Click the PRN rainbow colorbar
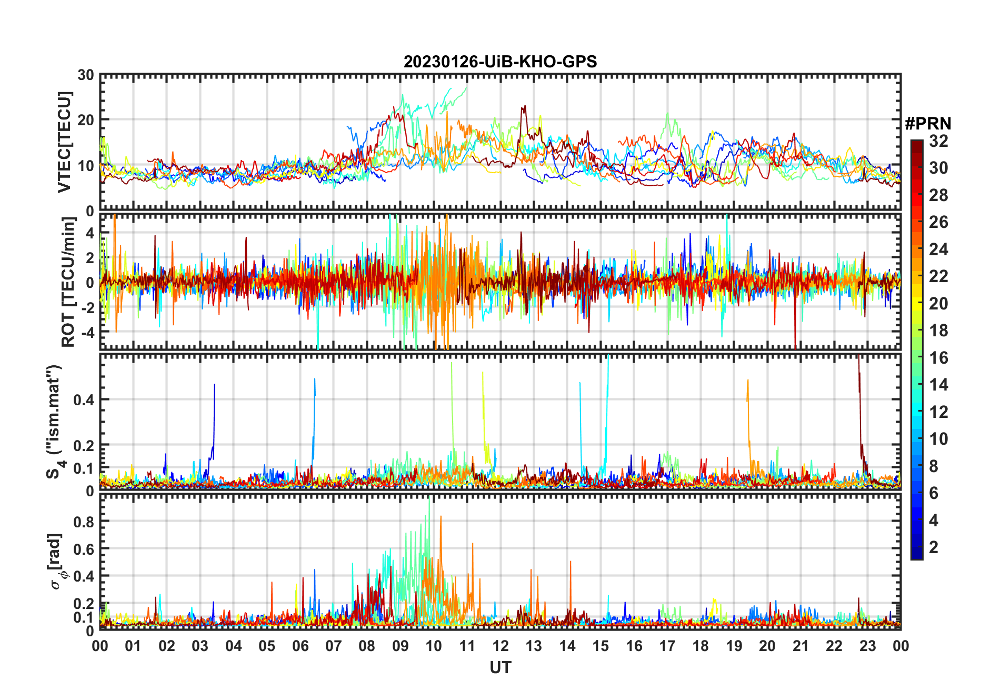The image size is (1001, 700). click(x=917, y=350)
